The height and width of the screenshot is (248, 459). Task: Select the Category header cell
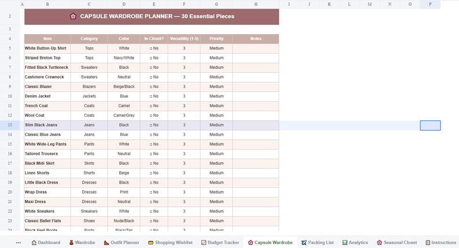(x=89, y=39)
